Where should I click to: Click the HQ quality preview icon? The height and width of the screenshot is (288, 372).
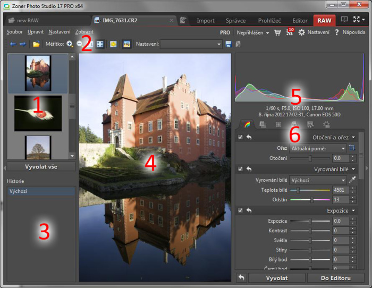[127, 44]
